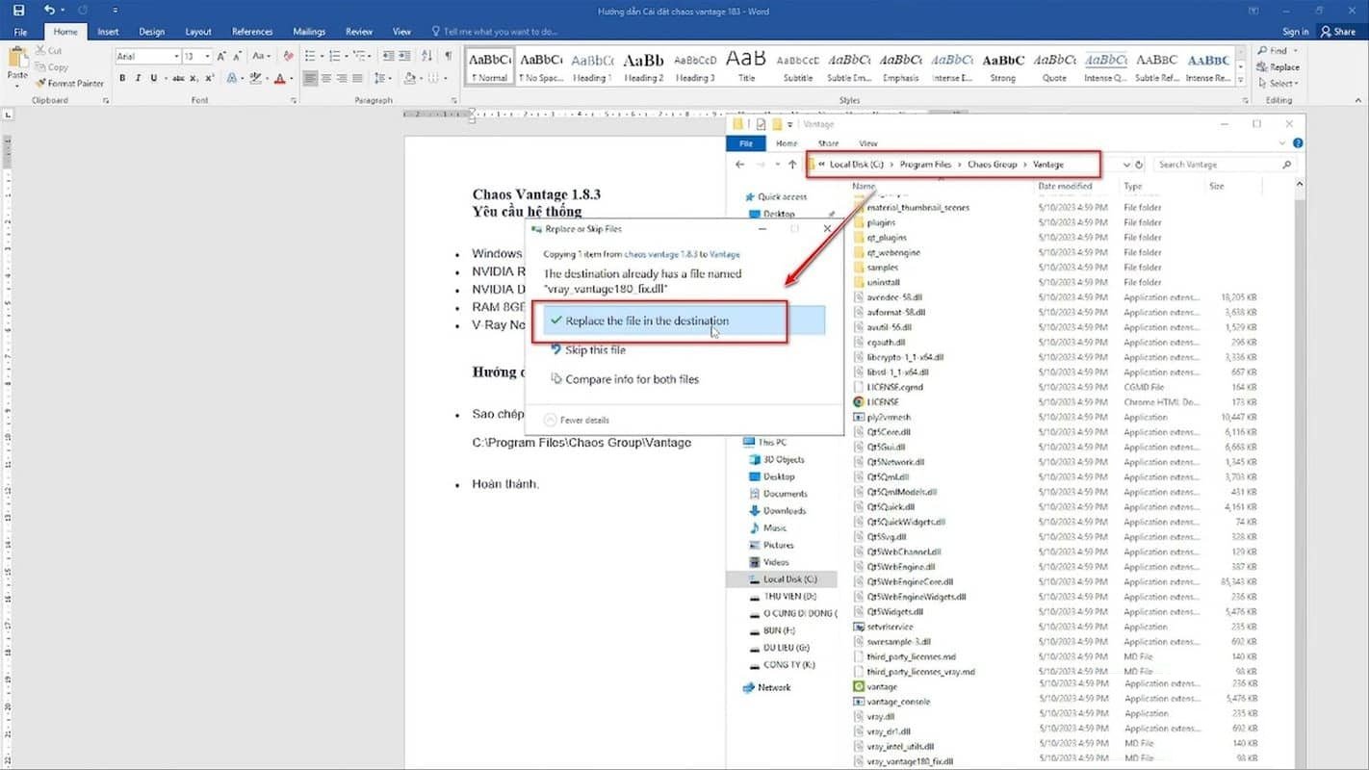Apply subscript formatting in Word ribbon
This screenshot has width=1369, height=770.
tap(194, 78)
